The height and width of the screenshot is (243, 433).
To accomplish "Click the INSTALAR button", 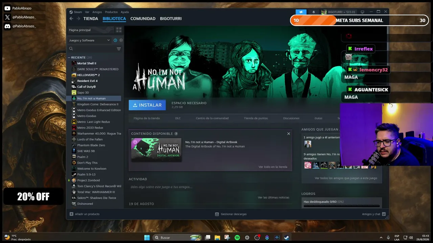I will [147, 105].
